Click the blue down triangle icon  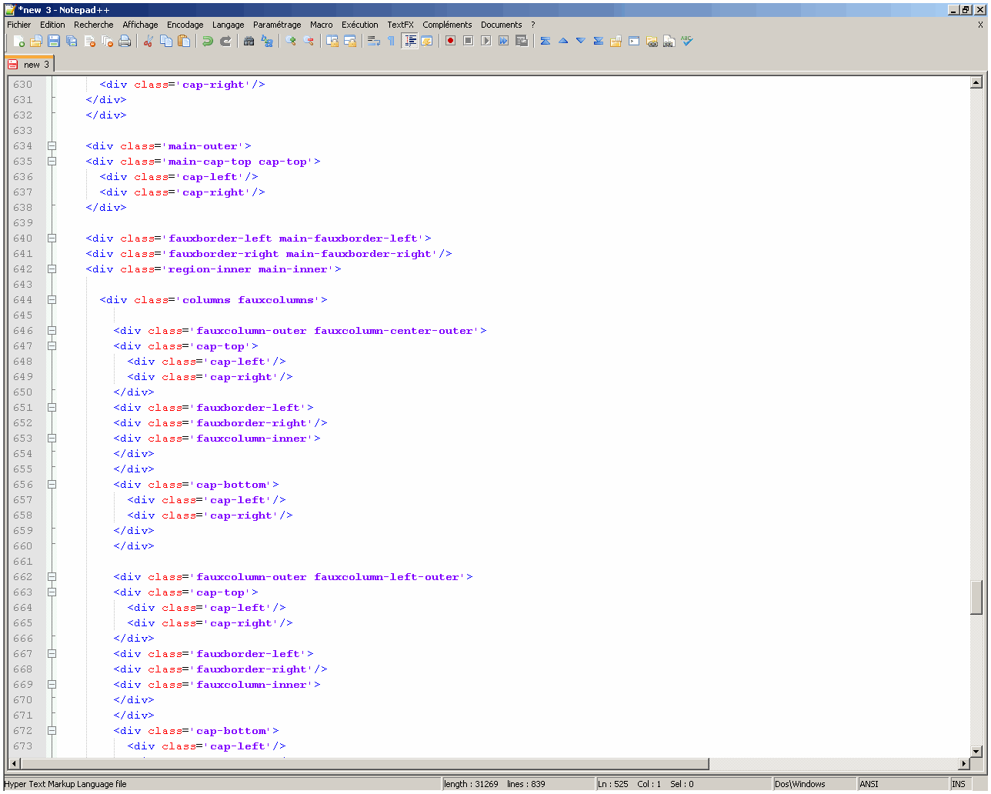click(581, 41)
